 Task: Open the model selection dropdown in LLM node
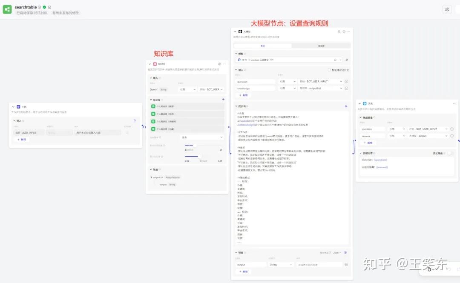pos(289,60)
